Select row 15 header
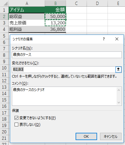Image resolution: width=125 pixels, height=145 pixels. click(4, 100)
